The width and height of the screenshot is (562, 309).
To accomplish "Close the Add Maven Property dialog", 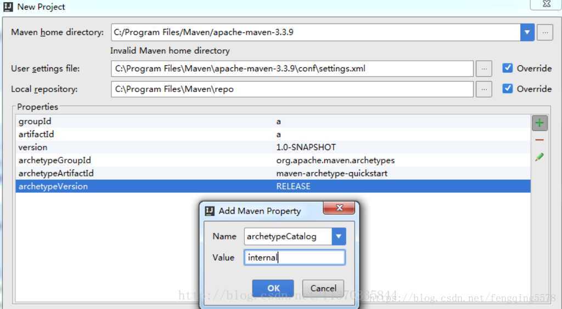I will [339, 208].
